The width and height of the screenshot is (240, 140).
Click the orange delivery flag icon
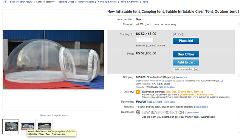tap(138, 92)
